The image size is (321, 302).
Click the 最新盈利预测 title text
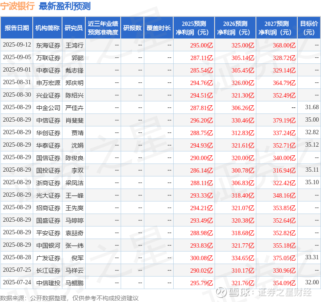tap(65, 6)
